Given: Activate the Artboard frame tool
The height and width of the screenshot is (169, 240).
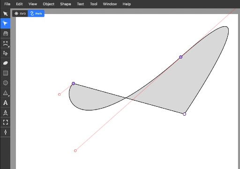Looking at the screenshot, I should coord(5,122).
